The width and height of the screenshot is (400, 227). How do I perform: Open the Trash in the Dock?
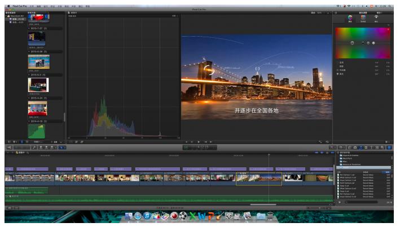pos(271,216)
